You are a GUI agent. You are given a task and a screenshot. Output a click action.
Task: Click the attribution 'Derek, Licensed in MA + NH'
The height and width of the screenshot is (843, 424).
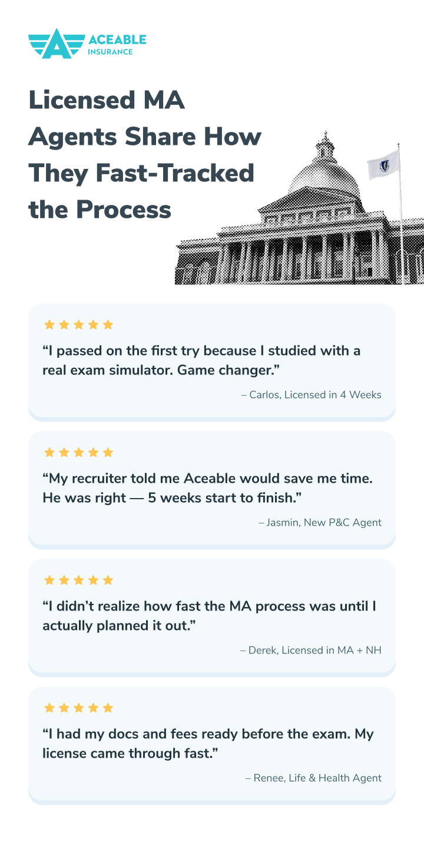311,650
